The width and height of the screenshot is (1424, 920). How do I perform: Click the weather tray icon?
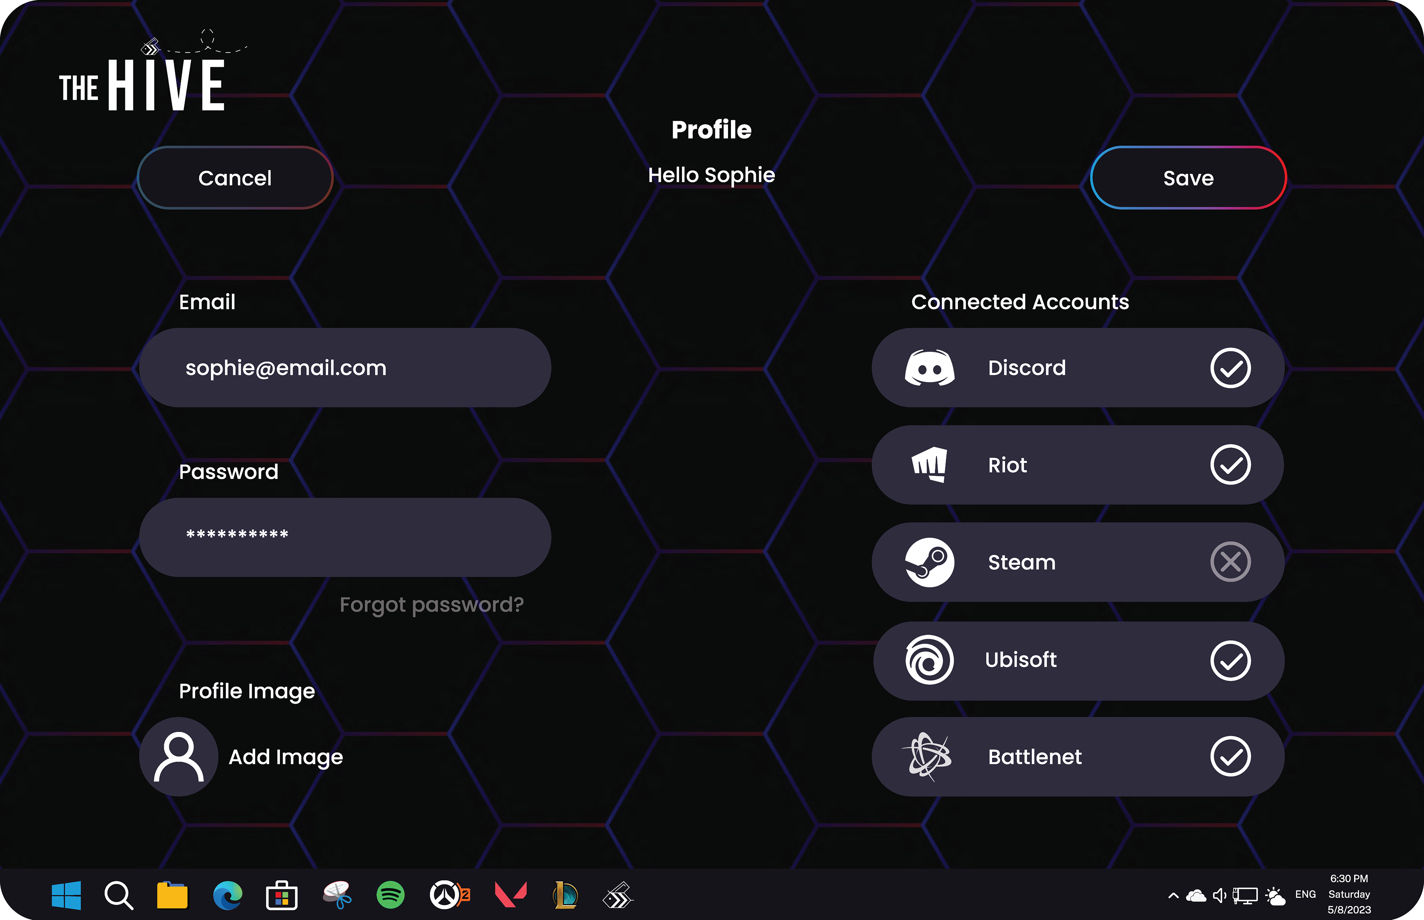1275,896
